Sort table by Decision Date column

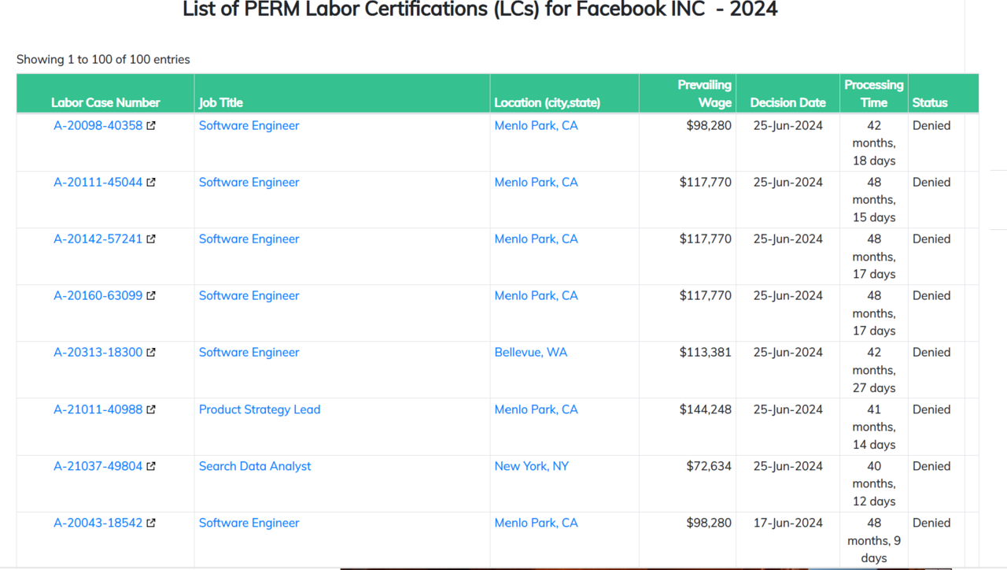click(788, 102)
